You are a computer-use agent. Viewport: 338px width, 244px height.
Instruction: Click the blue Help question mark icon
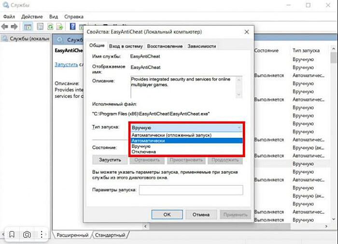pyautogui.click(x=72, y=27)
